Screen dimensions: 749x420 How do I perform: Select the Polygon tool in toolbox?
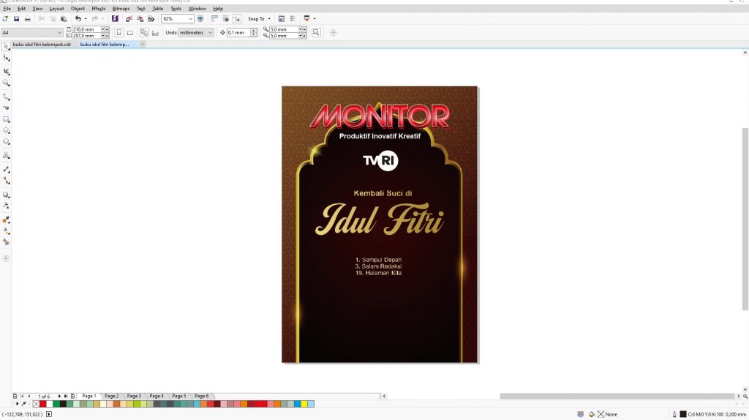pyautogui.click(x=6, y=141)
